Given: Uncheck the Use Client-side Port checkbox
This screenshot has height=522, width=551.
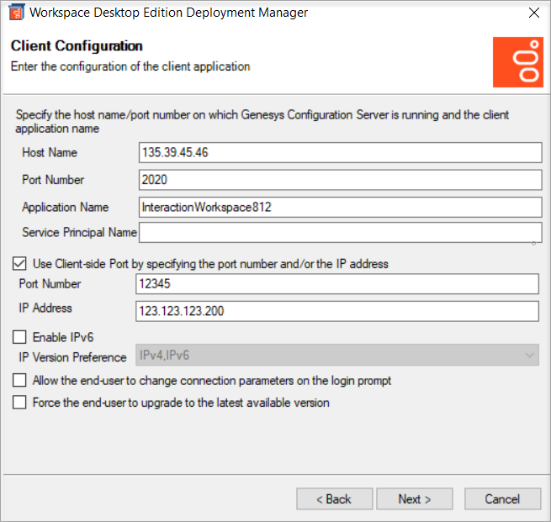Looking at the screenshot, I should pyautogui.click(x=21, y=264).
